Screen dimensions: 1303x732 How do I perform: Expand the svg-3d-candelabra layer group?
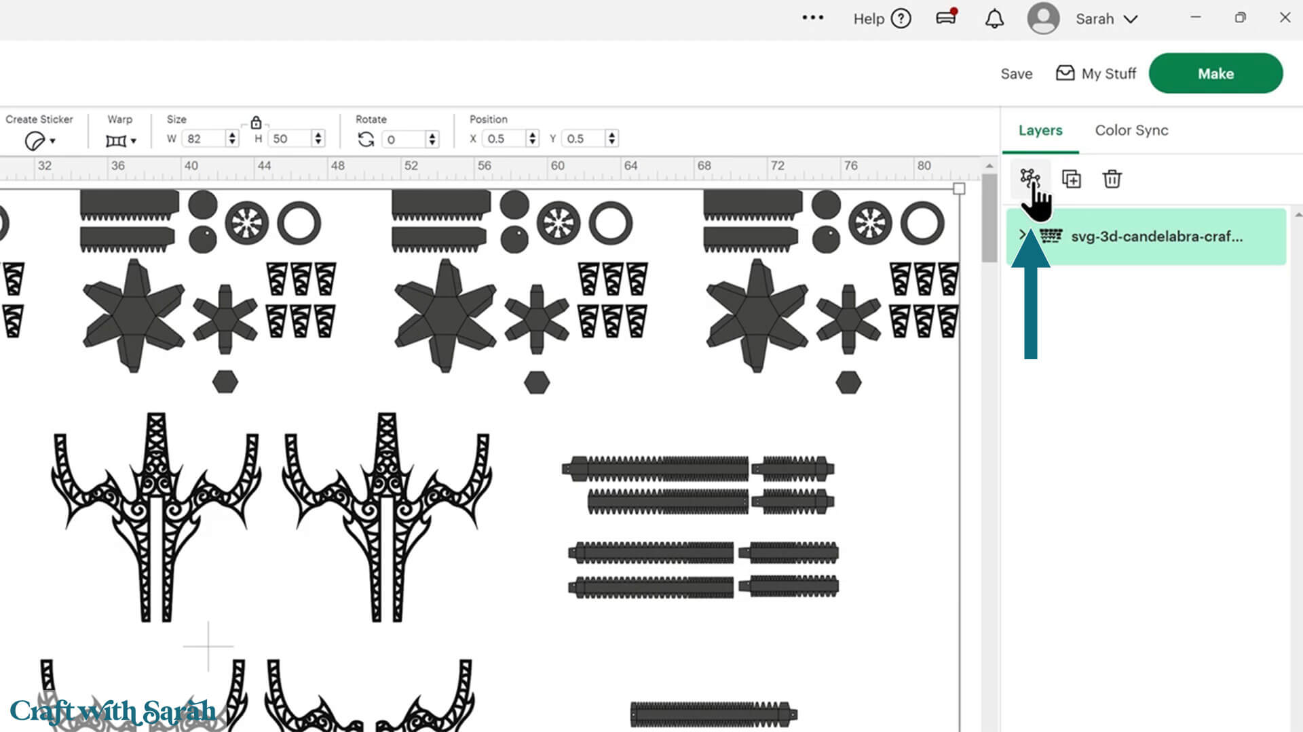click(x=1022, y=235)
